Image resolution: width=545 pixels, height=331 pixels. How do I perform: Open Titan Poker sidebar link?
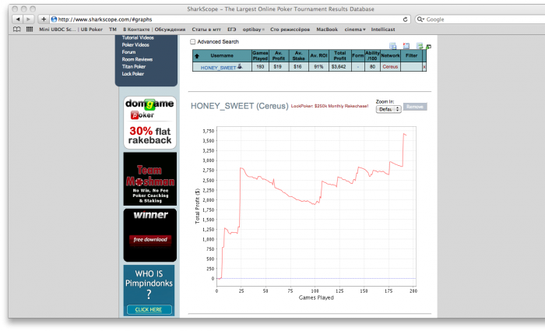click(x=133, y=67)
